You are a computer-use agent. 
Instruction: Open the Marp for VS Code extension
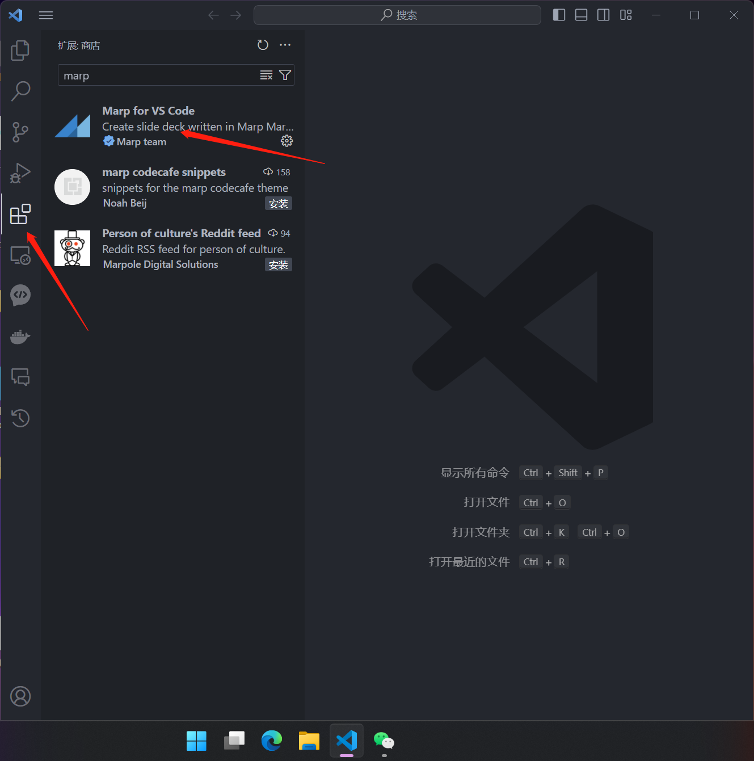point(172,126)
